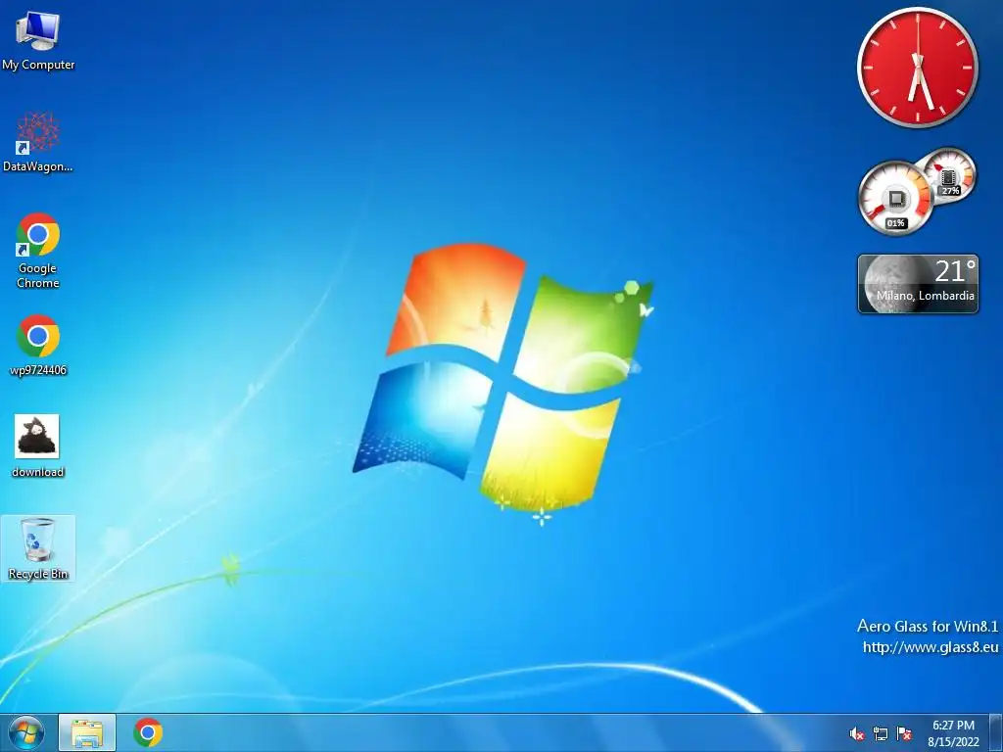
Task: Click the wp9724406 label text
Action: click(x=38, y=369)
